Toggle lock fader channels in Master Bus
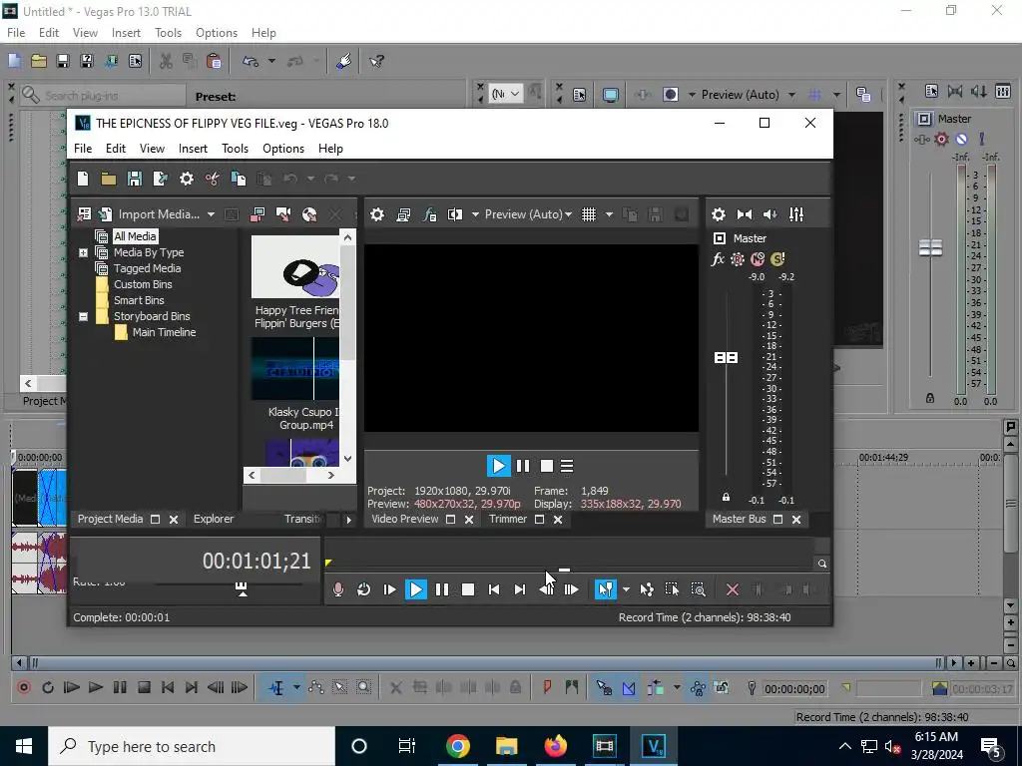Image resolution: width=1022 pixels, height=766 pixels. (726, 497)
